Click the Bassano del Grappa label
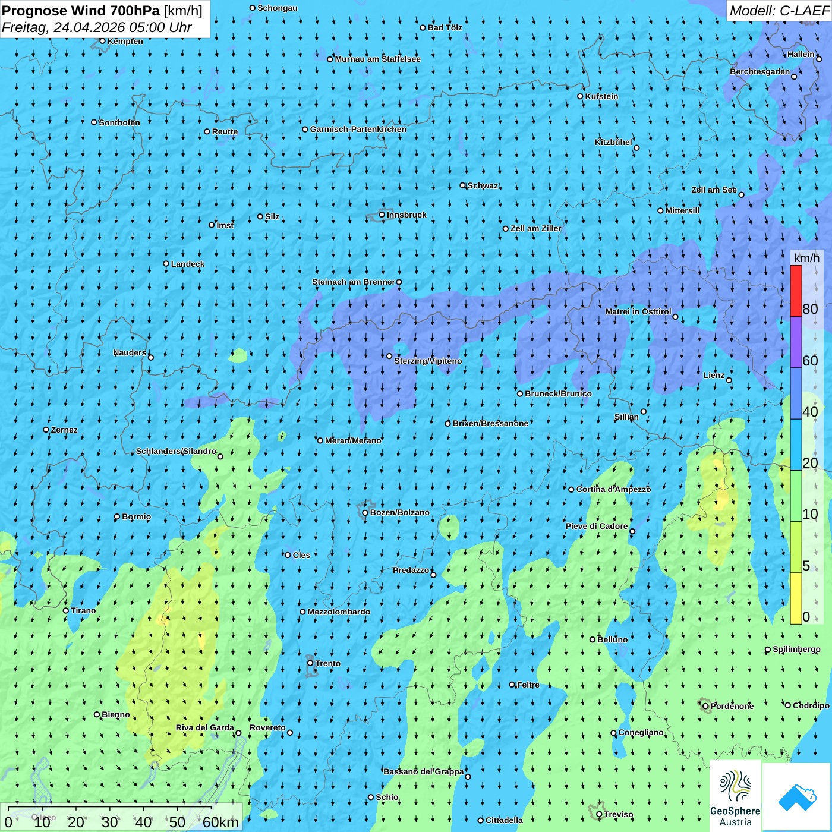The height and width of the screenshot is (832, 832). tap(424, 771)
